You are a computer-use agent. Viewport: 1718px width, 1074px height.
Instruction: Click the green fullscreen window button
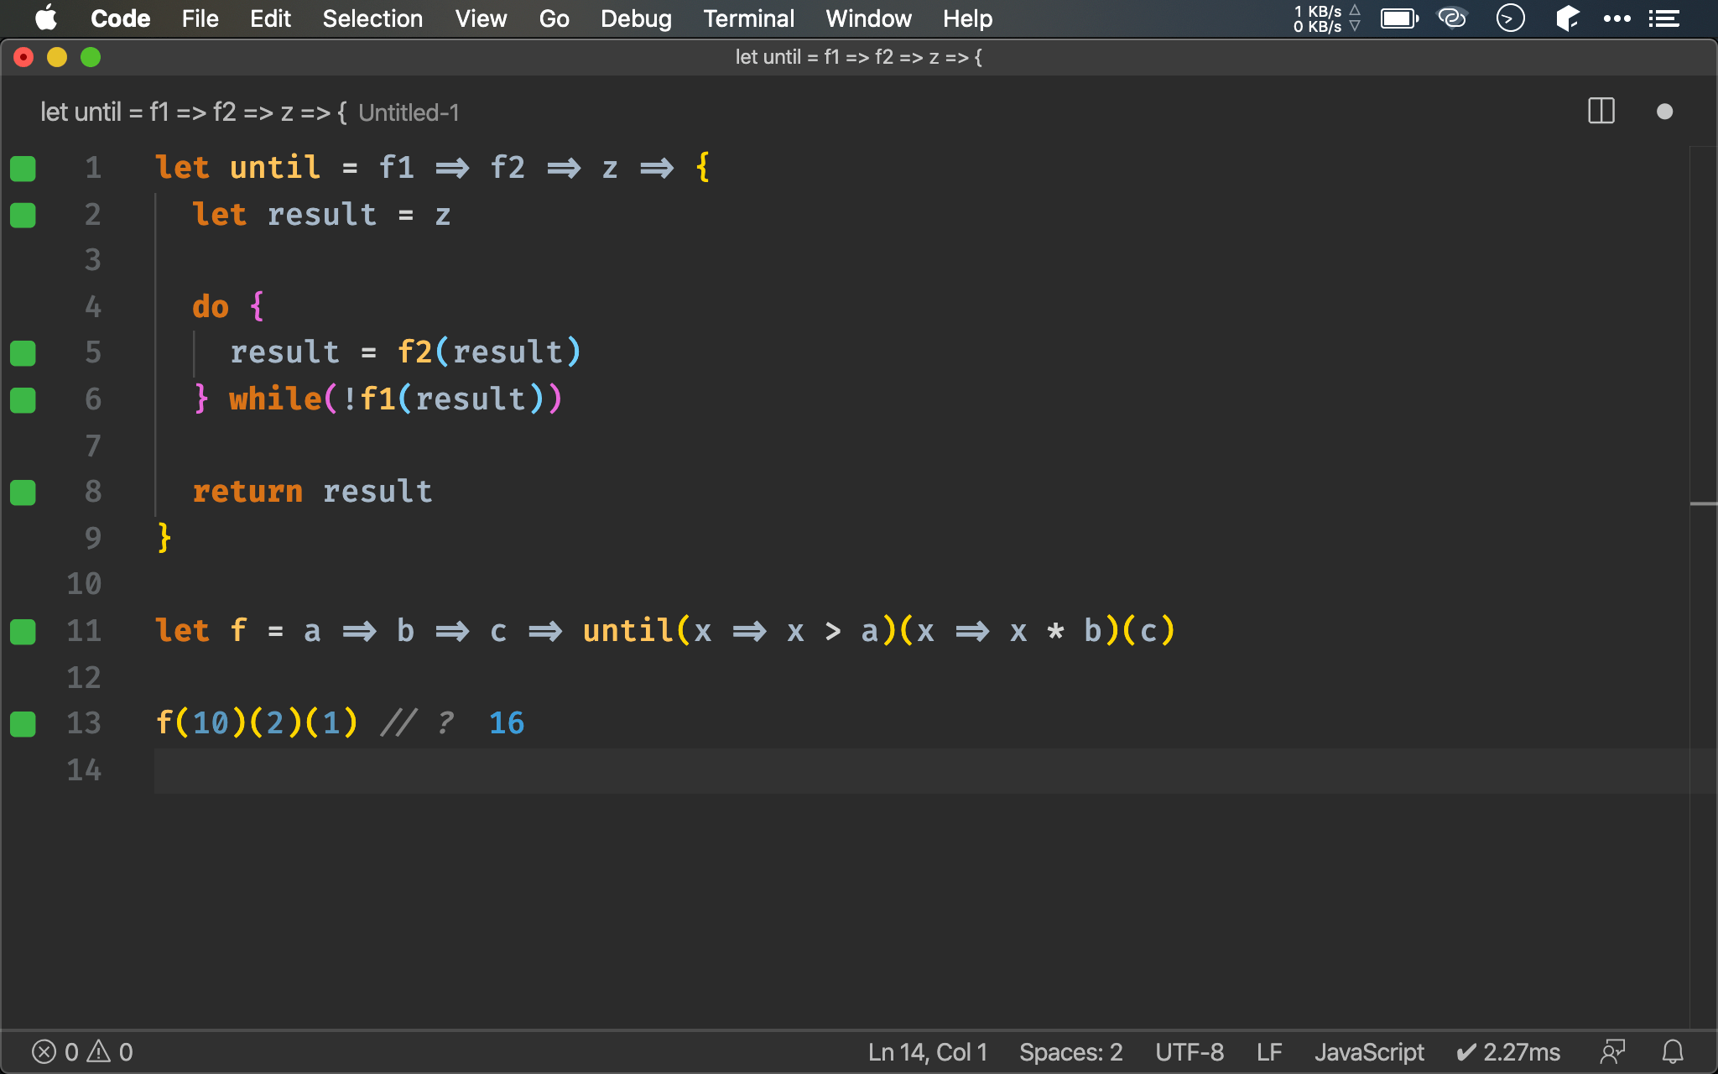point(91,57)
